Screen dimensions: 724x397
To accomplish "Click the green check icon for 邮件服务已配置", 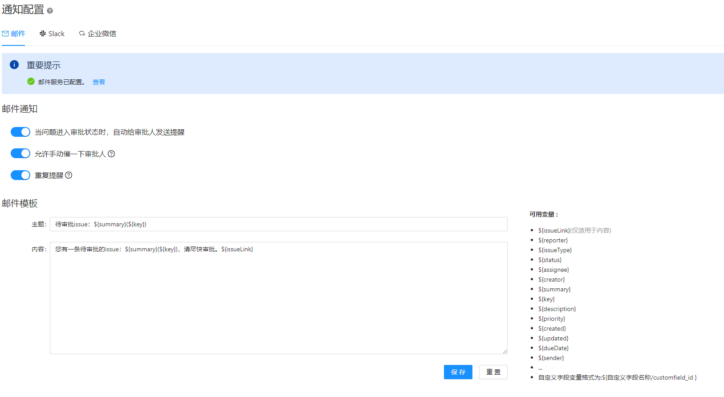I will 31,82.
